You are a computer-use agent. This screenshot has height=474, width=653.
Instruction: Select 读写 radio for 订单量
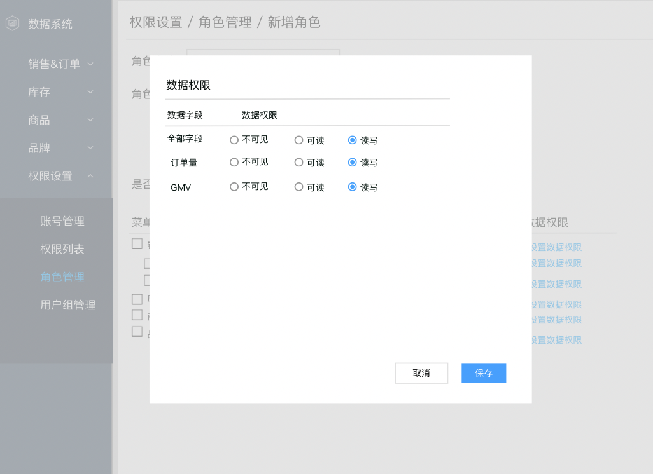(352, 163)
